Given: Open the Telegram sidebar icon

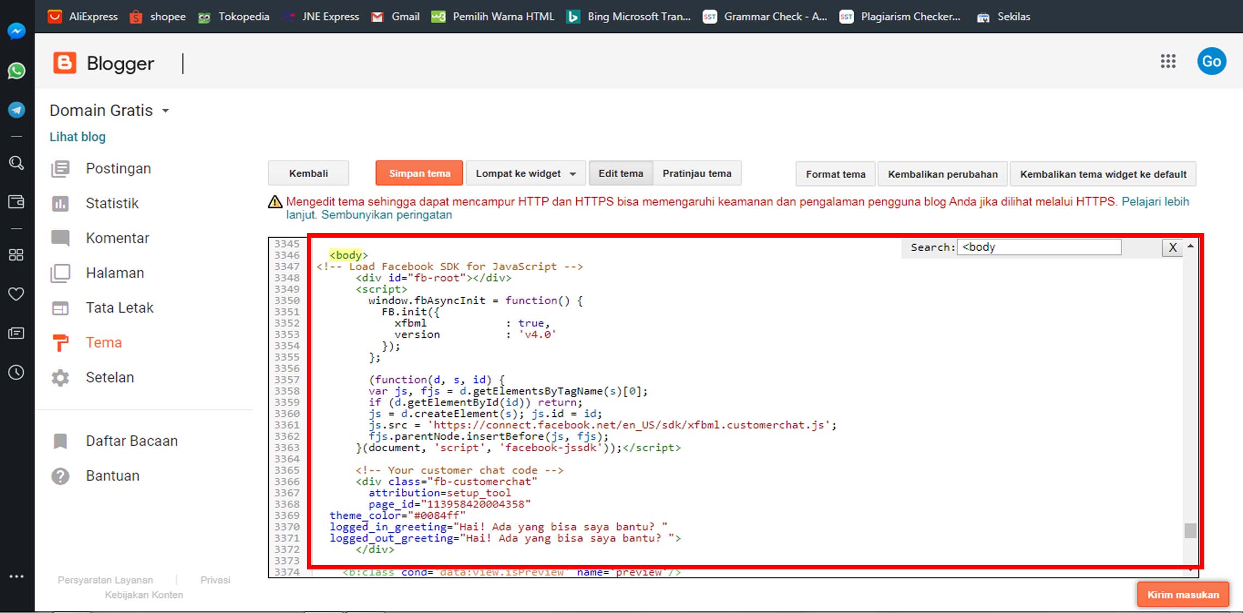Looking at the screenshot, I should point(16,110).
